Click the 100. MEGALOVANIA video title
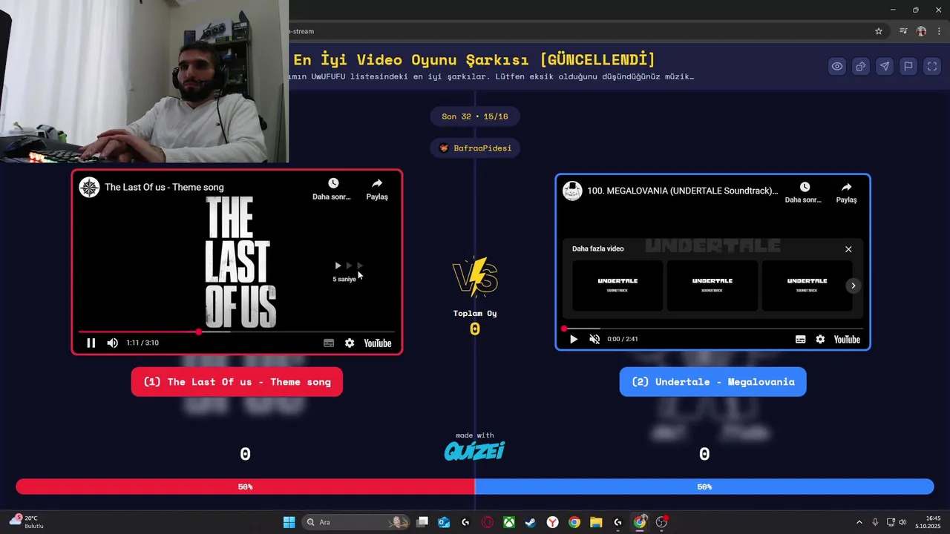950x534 pixels. pyautogui.click(x=682, y=191)
